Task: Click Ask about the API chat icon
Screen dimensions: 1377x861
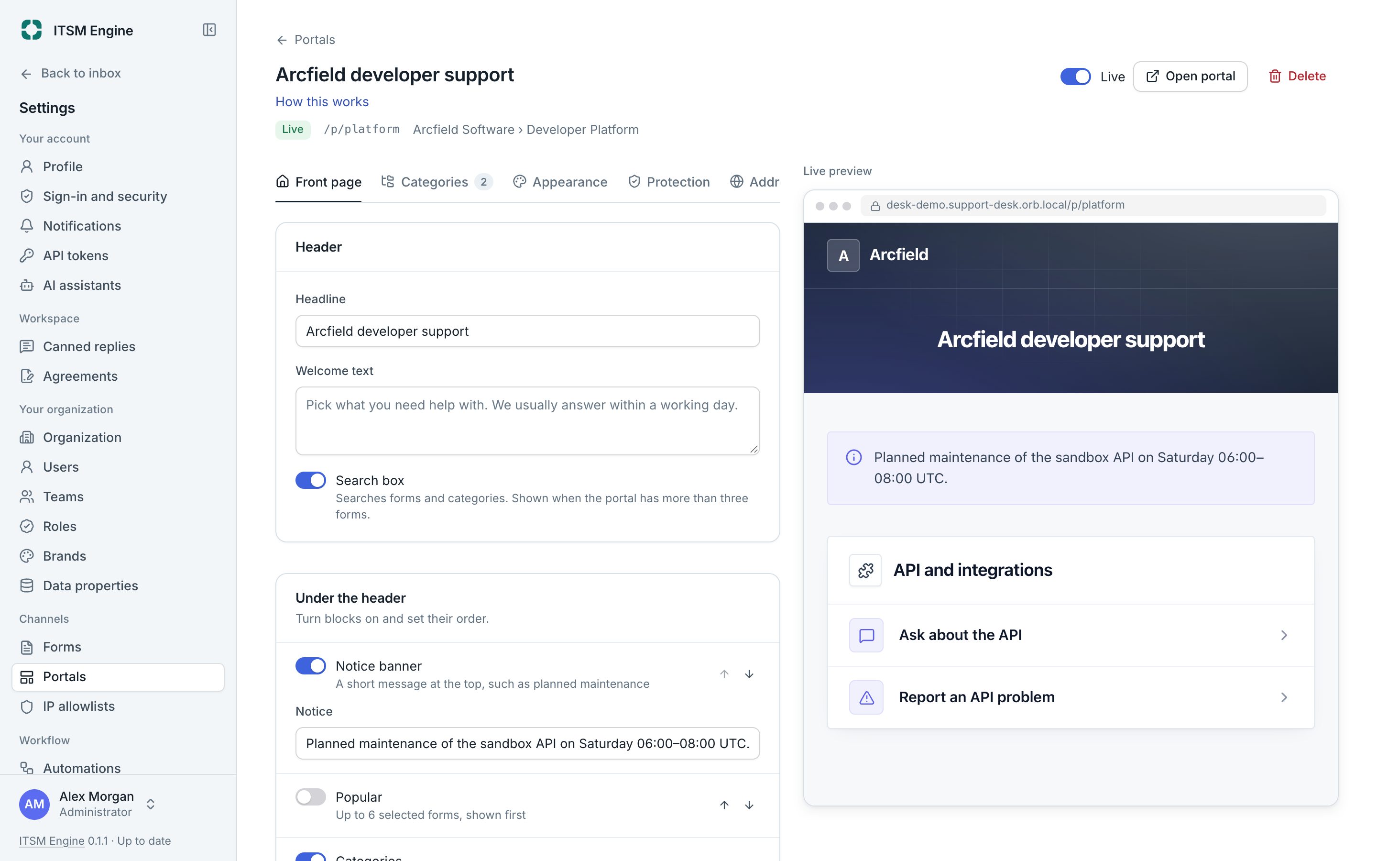Action: (866, 635)
